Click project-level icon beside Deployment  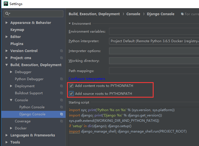tap(62, 86)
